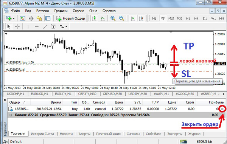Viewport: 227px width, 144px height.
Task: Select the trendline tool
Action: click(45, 26)
